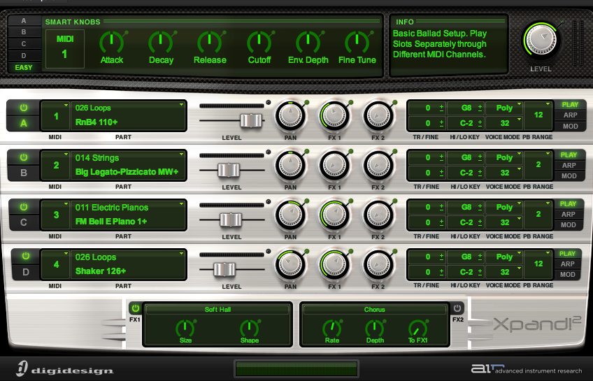Open slot A part dropdown RnB4 110+

(x=129, y=115)
